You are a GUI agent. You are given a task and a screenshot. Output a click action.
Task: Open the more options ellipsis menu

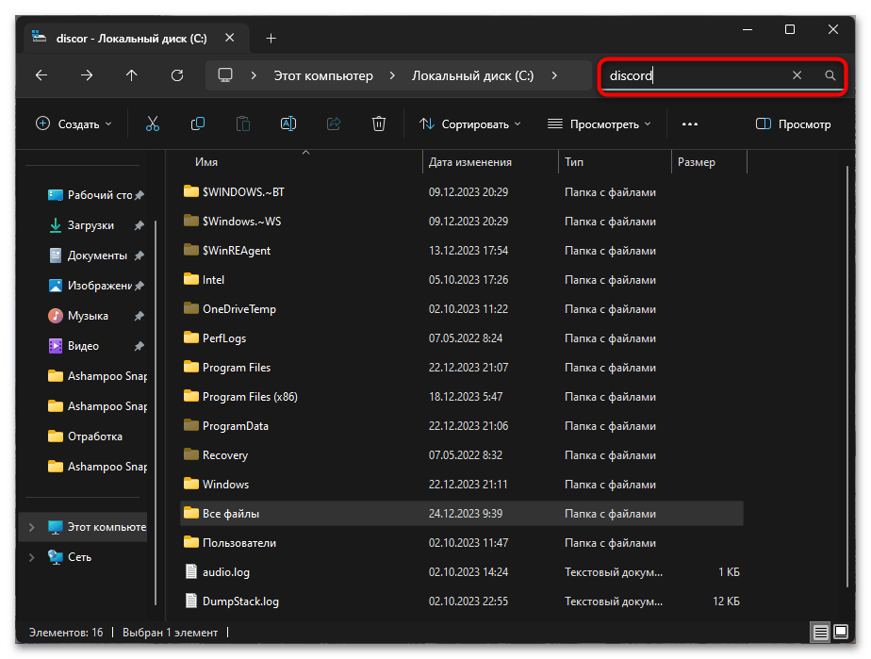click(x=690, y=124)
